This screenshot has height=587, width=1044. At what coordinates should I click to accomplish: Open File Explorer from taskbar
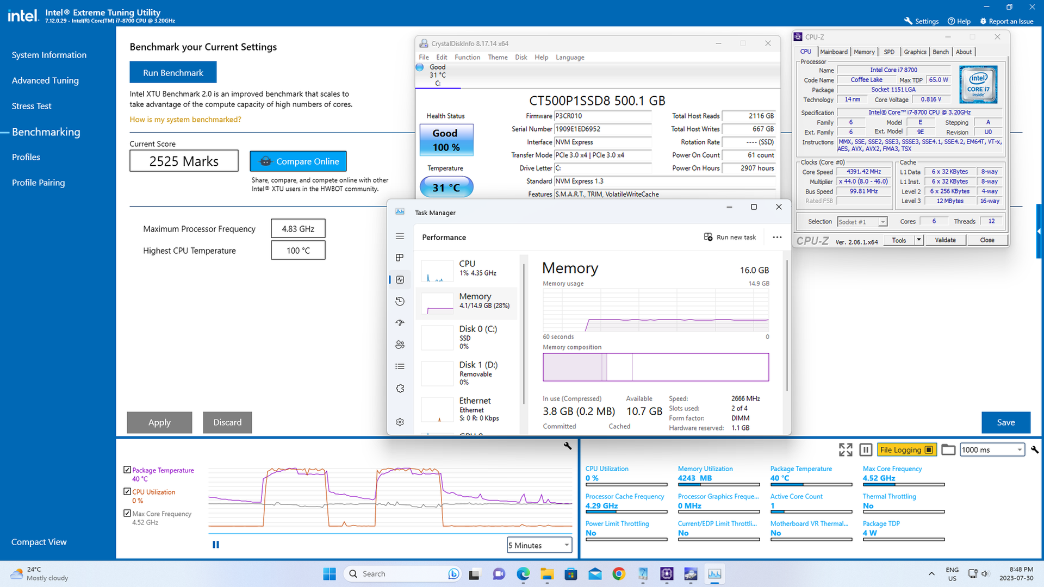[x=547, y=574]
